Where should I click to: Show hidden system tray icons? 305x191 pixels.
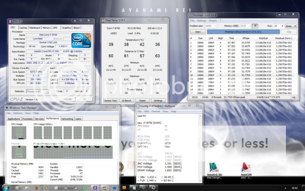[285, 188]
